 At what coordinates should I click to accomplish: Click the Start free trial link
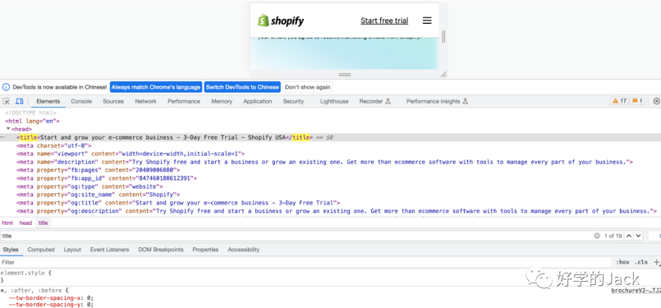point(384,21)
